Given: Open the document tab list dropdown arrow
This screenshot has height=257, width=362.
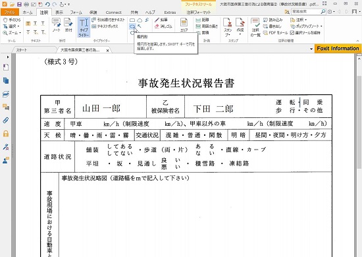Looking at the screenshot, I should pos(311,49).
